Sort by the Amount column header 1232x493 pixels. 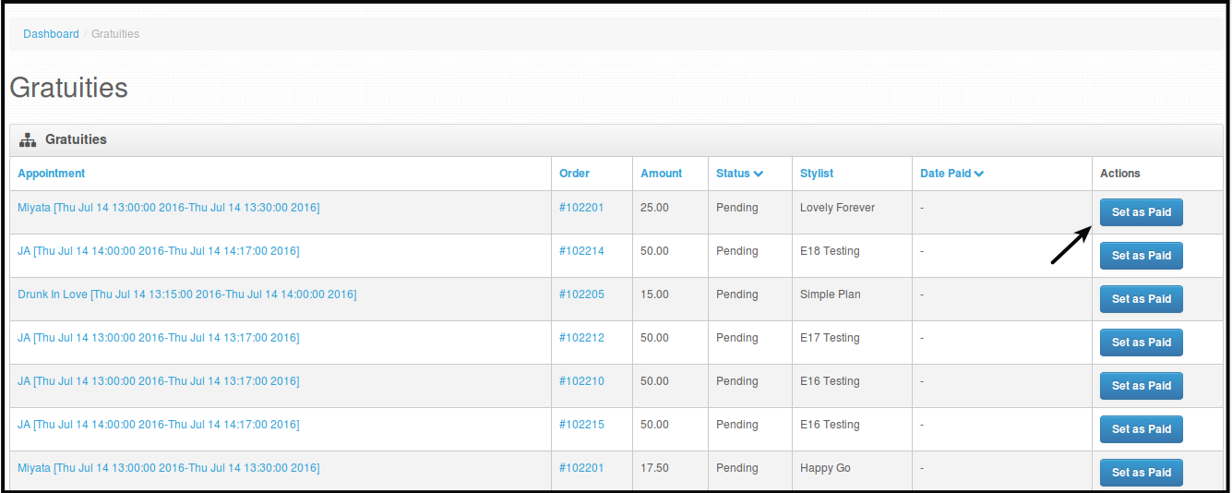tap(661, 174)
